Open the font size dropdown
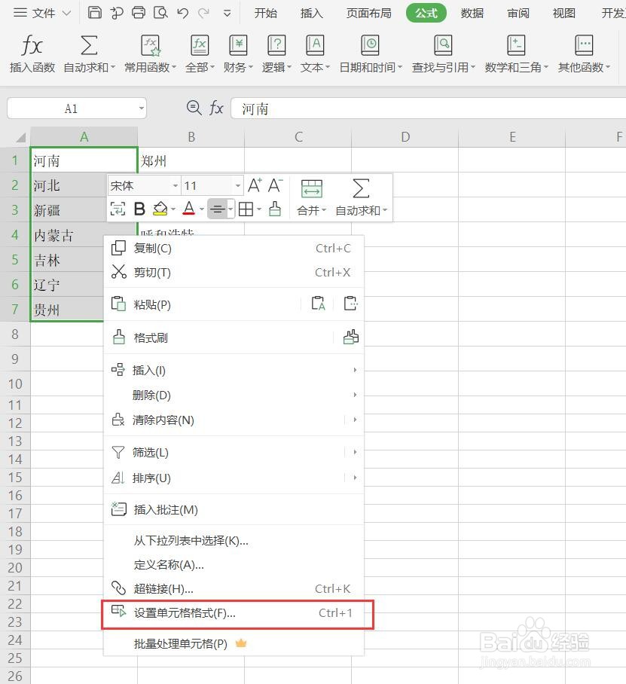The width and height of the screenshot is (626, 684). click(237, 185)
